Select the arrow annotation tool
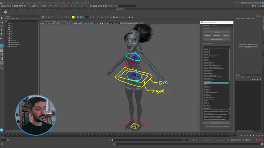The height and width of the screenshot is (148, 264). pos(59,17)
